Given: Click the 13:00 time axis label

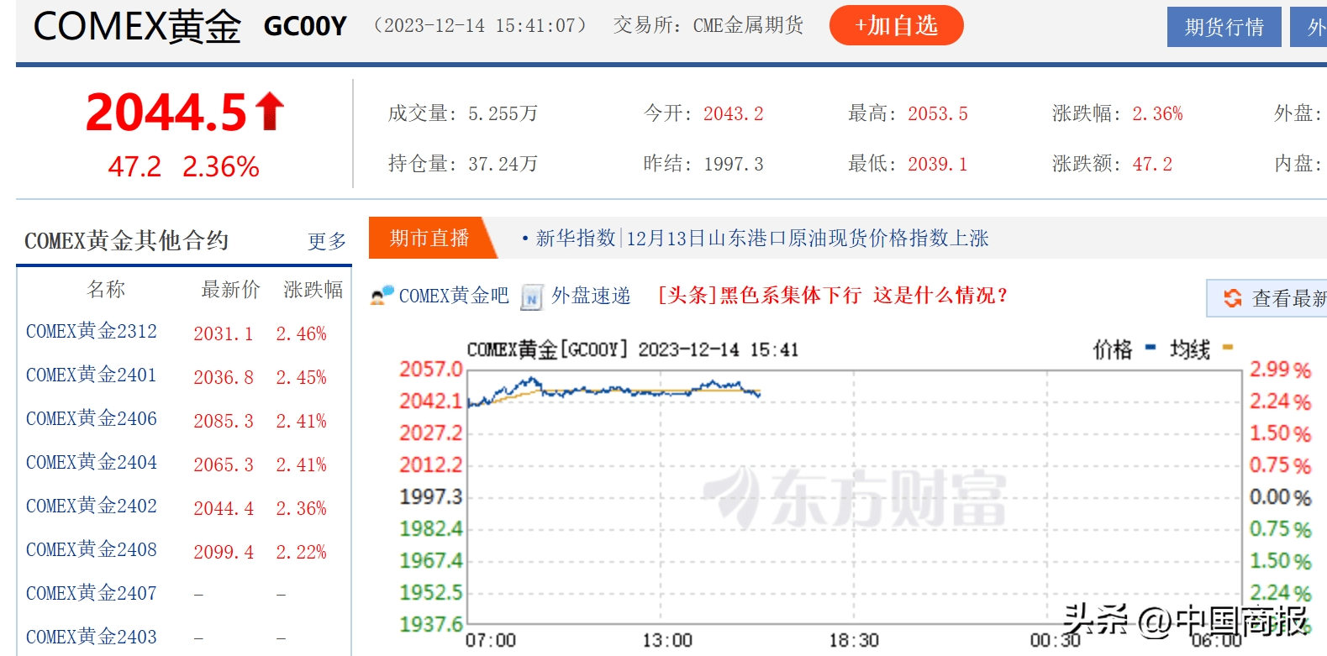Looking at the screenshot, I should [667, 641].
